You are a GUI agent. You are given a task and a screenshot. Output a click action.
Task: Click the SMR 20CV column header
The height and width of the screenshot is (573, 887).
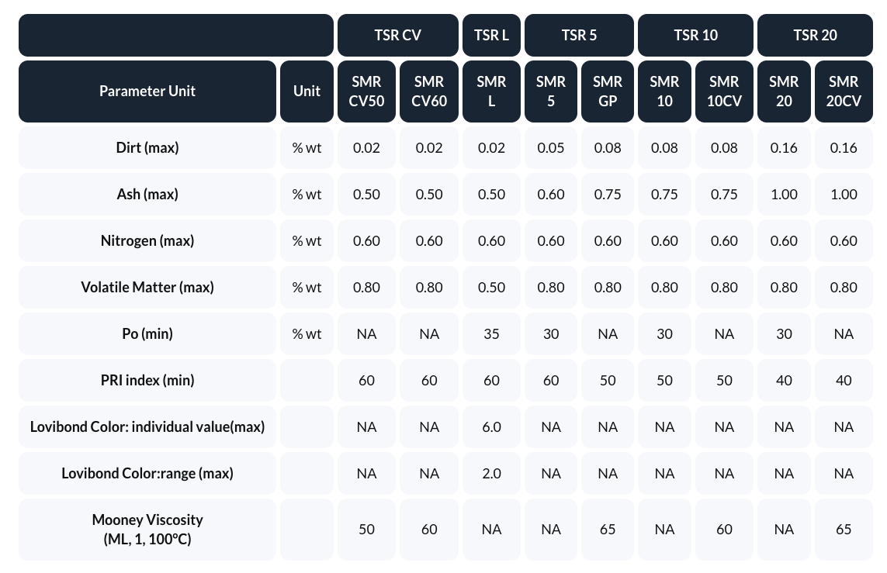[x=844, y=91]
